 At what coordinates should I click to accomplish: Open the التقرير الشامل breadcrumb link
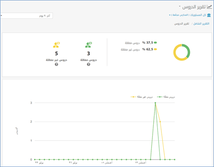click(x=201, y=24)
